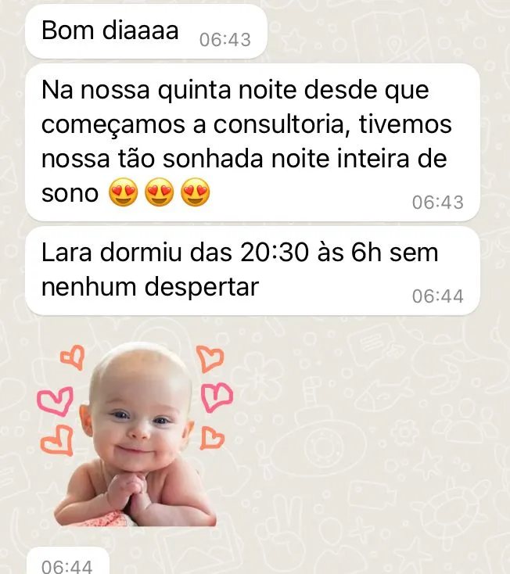Screen dimensions: 510x574
Task: Click the third heart-eyes emoji
Action: pos(195,192)
